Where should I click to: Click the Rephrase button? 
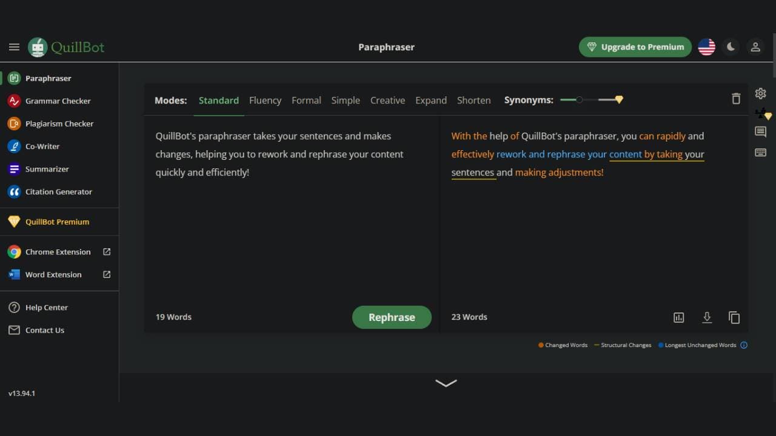[x=392, y=317]
